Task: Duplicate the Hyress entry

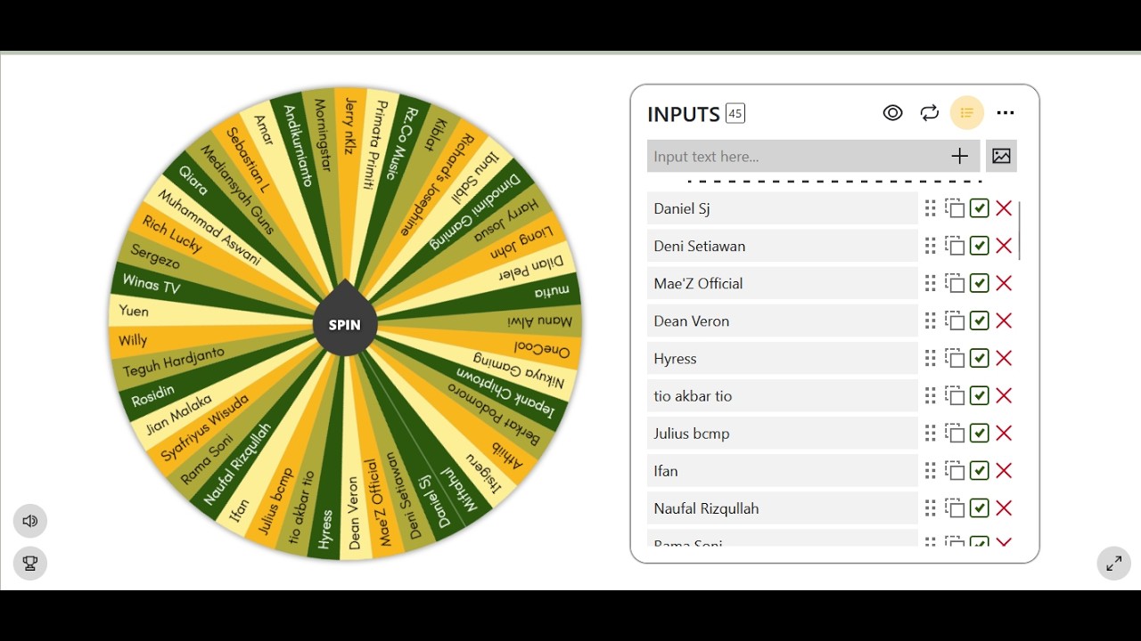Action: click(955, 358)
